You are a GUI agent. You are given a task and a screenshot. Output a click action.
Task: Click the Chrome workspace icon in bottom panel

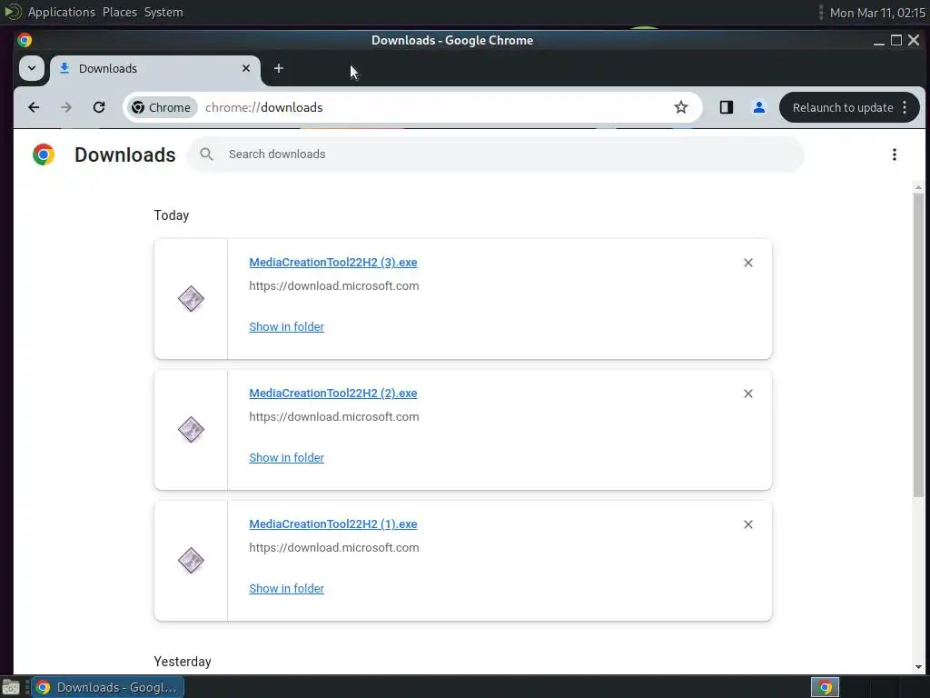pyautogui.click(x=825, y=687)
